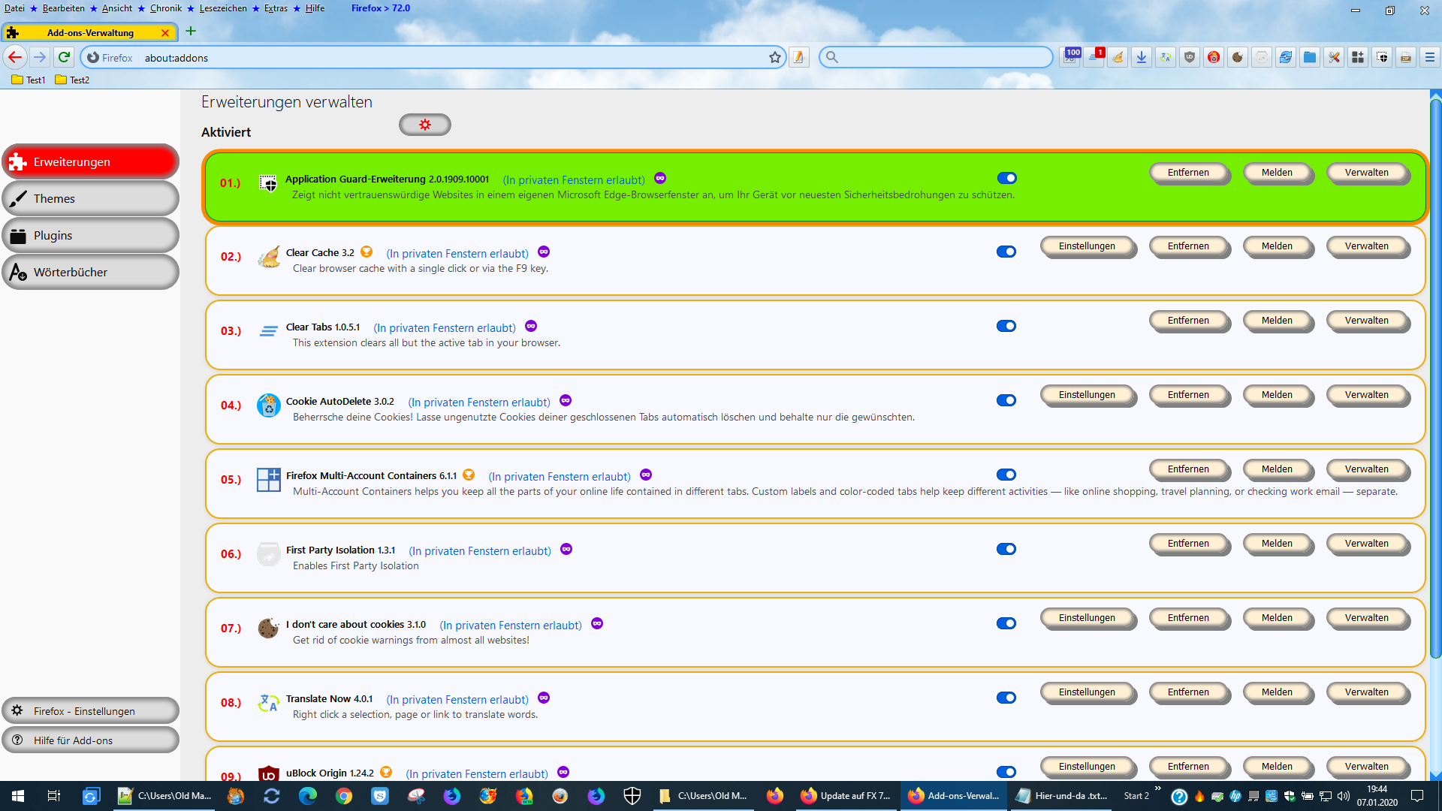
Task: Click the Clear Cache broom toolbar icon
Action: (1118, 57)
